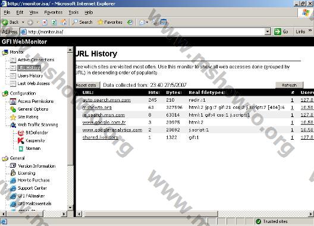Screen dimensions: 314x226
Task: Open the address bar dropdown
Action: pyautogui.click(x=268, y=32)
